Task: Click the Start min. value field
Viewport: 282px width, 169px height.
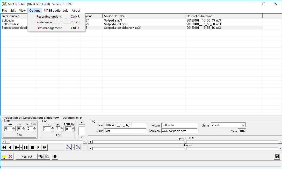Action: (x=8, y=129)
